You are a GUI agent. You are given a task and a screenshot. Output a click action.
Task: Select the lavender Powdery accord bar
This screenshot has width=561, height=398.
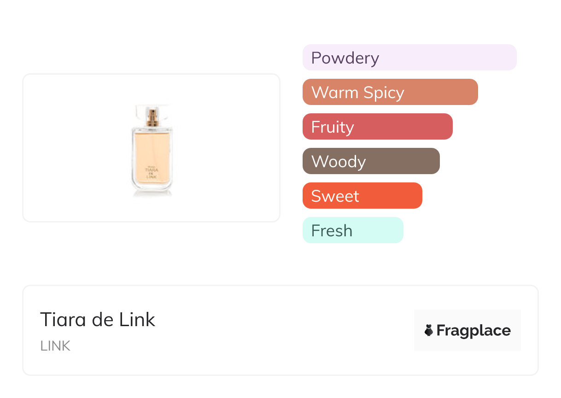point(409,58)
